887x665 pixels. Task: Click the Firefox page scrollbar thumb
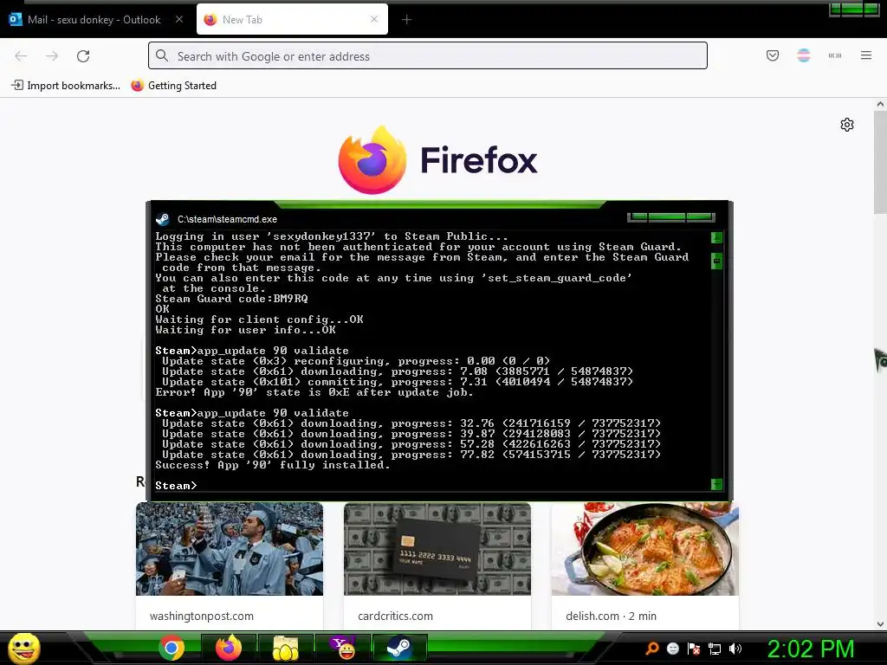[x=880, y=162]
